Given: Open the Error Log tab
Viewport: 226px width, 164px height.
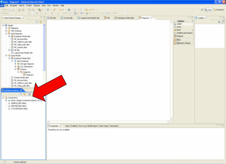Looking at the screenshot, I should coord(83,126).
